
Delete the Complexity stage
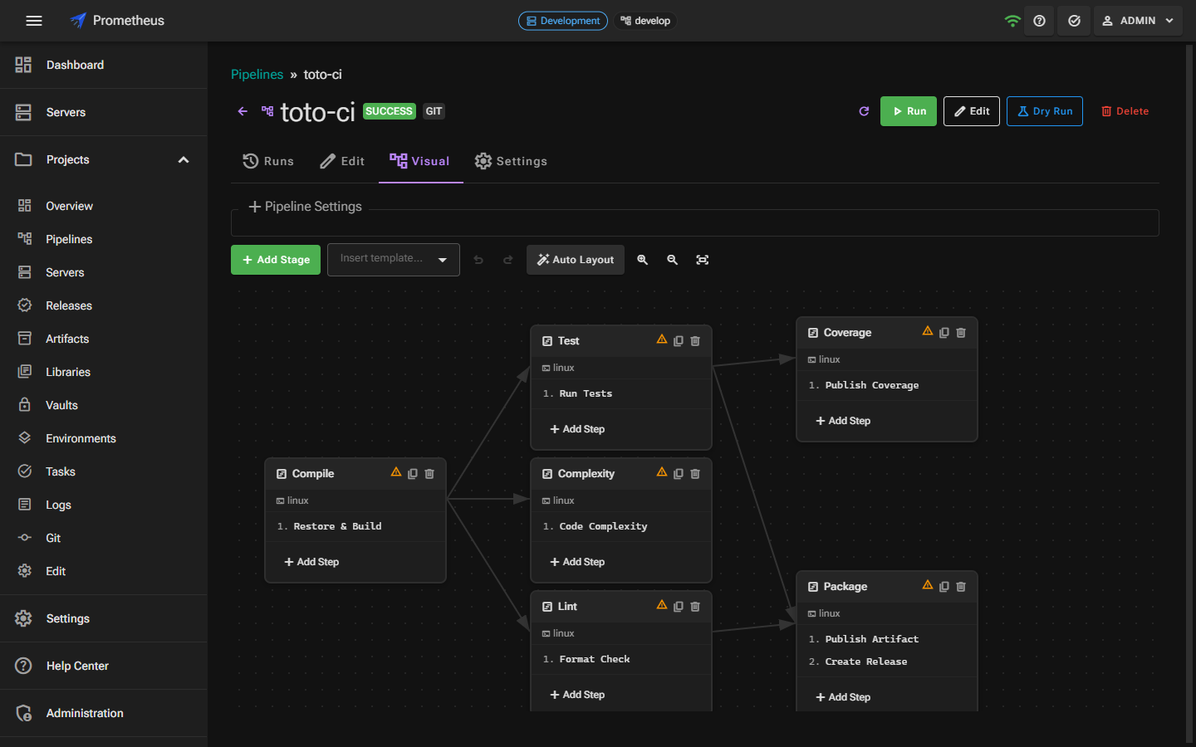click(x=695, y=474)
